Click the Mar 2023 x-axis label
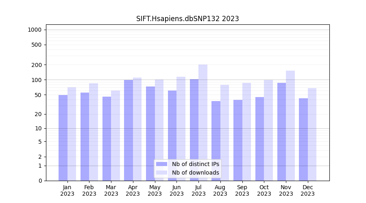 pos(111,190)
